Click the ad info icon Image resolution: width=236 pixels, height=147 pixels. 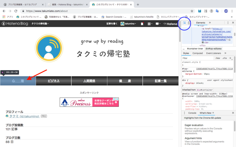click(114, 99)
